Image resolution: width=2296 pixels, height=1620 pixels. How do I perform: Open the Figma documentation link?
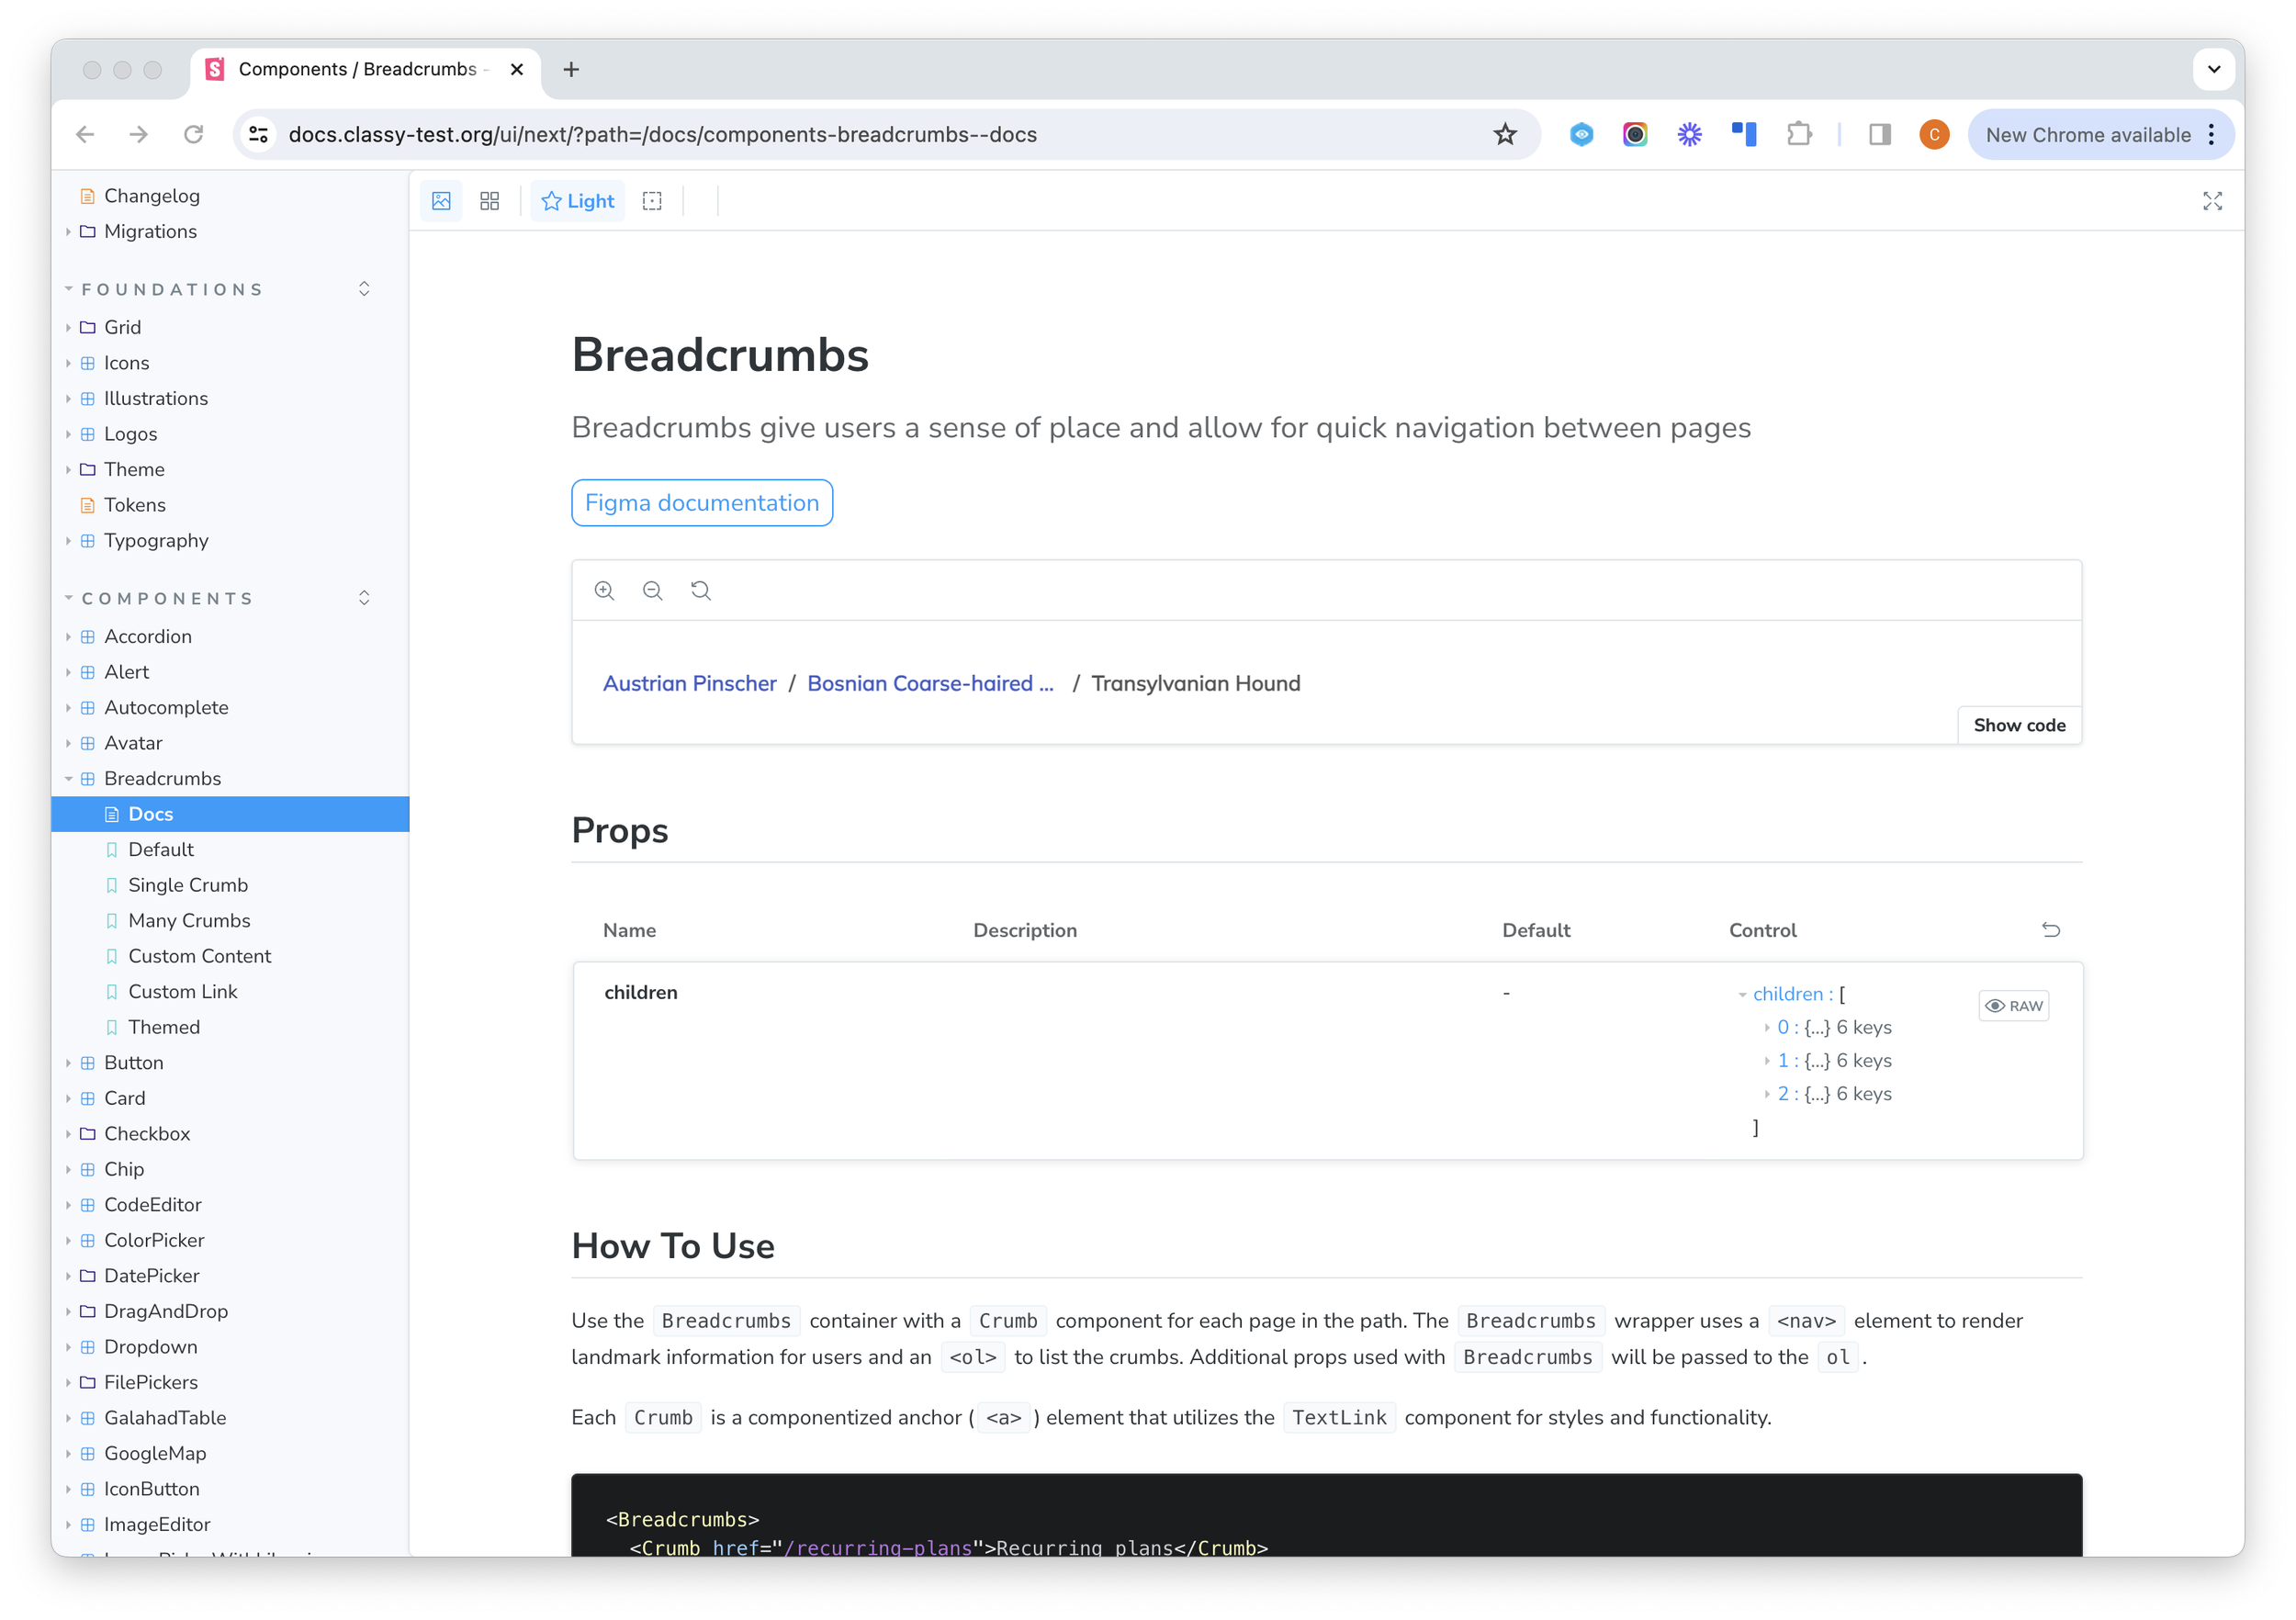pyautogui.click(x=702, y=503)
